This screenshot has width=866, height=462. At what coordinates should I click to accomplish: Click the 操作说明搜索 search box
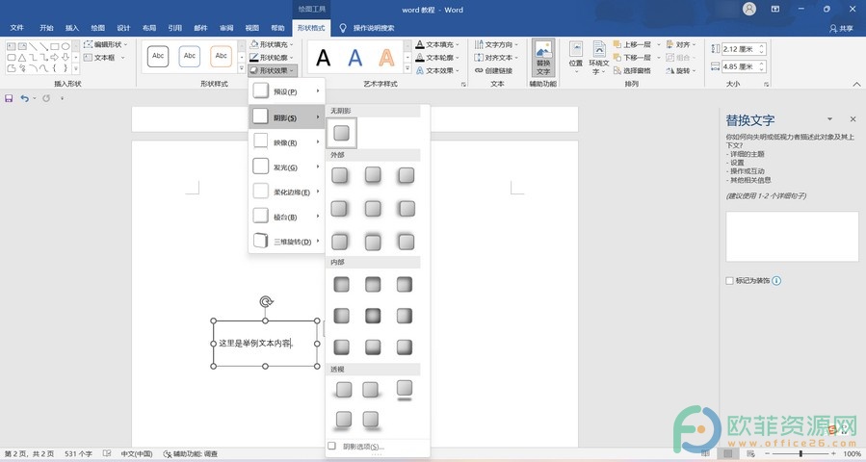pyautogui.click(x=374, y=28)
